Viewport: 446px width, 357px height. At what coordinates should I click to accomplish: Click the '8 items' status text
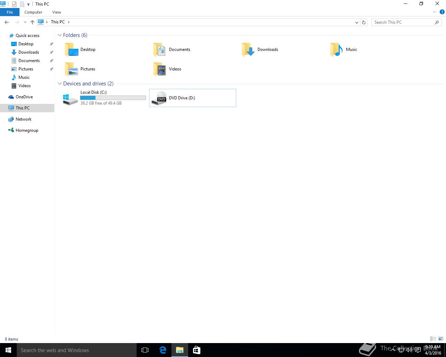click(11, 339)
